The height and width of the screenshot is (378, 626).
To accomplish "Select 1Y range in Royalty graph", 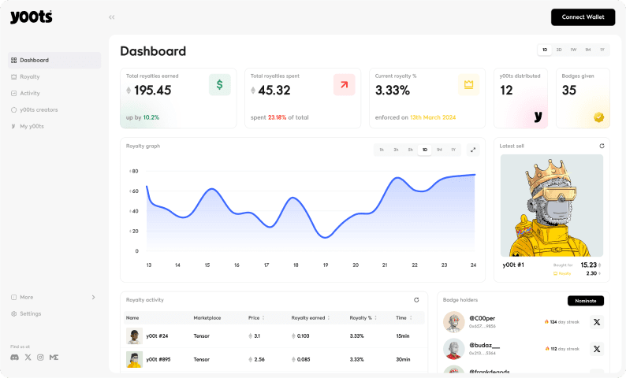I will click(x=453, y=150).
